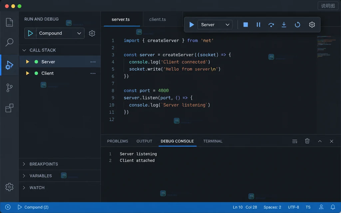341x213 pixels.
Task: Click the 'Client connected' string
Action: [x=184, y=62]
